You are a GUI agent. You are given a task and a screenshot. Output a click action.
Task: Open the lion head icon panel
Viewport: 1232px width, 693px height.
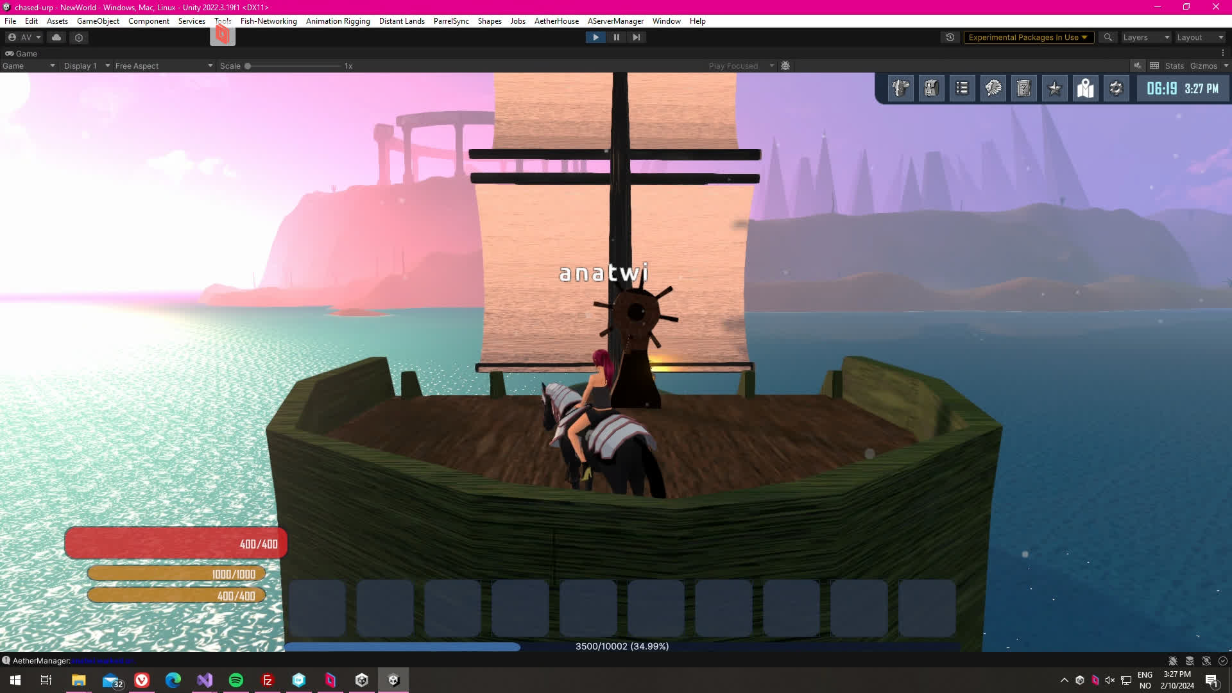[x=993, y=89]
